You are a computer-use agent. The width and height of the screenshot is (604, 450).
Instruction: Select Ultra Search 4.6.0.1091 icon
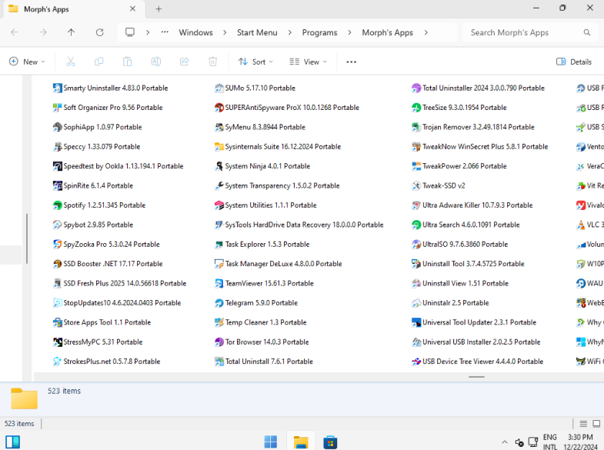pos(416,225)
